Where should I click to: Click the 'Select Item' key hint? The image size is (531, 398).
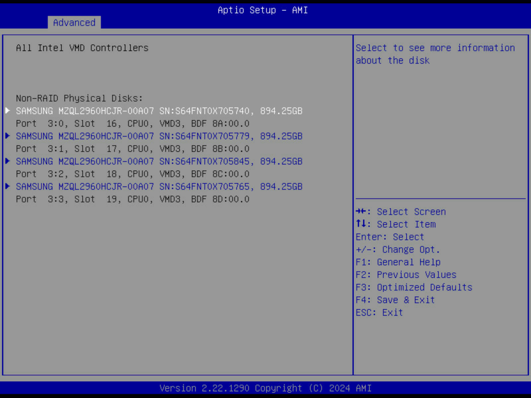(396, 224)
